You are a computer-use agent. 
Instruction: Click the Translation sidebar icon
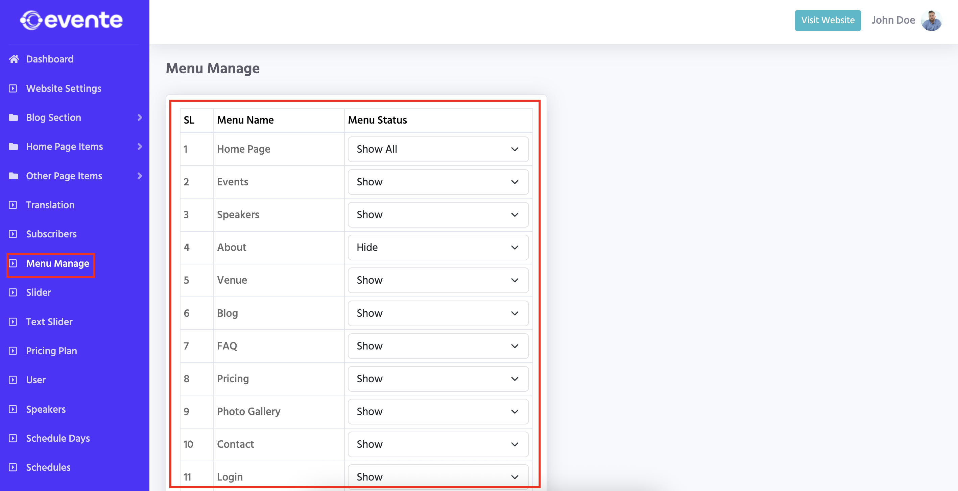coord(13,205)
